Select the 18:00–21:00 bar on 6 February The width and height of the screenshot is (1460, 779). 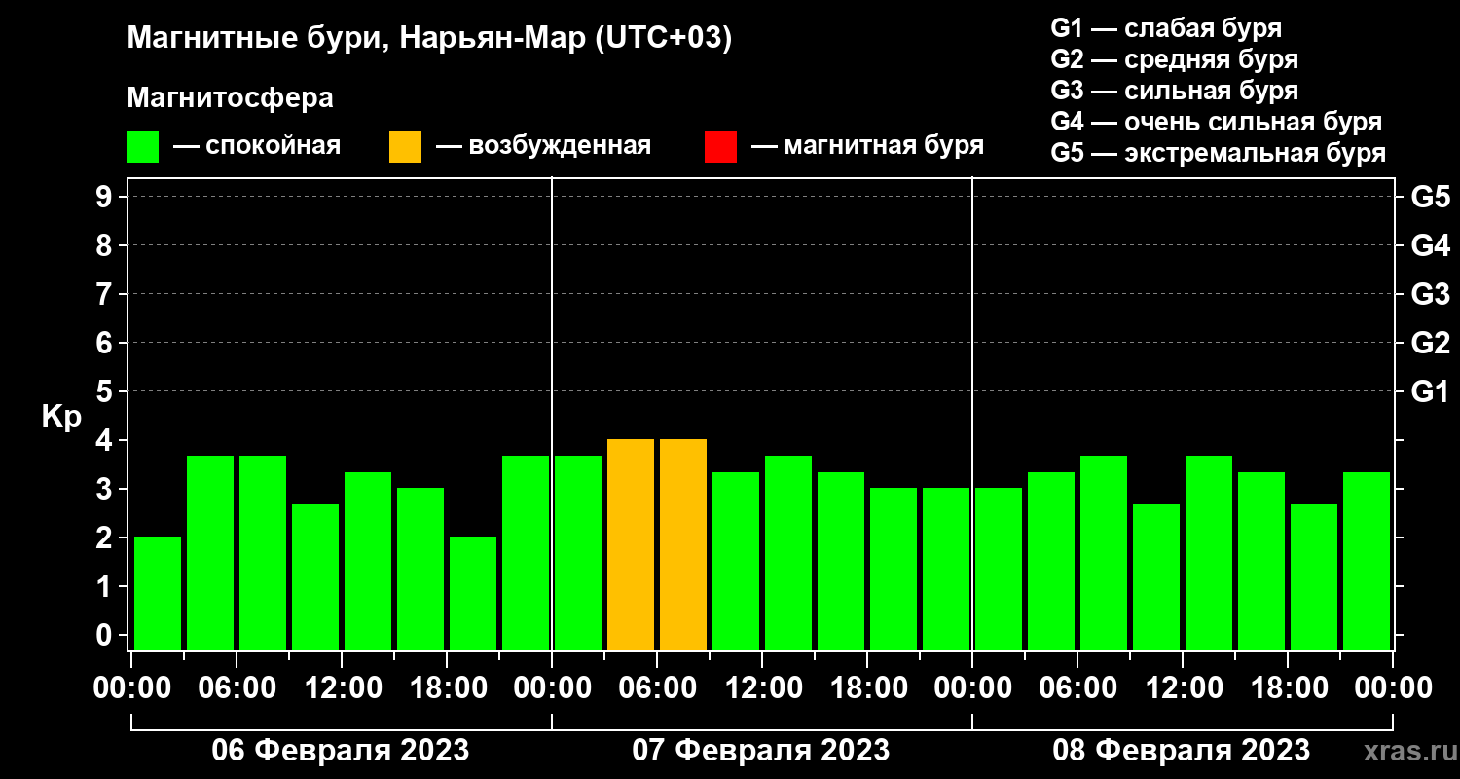[x=473, y=593]
